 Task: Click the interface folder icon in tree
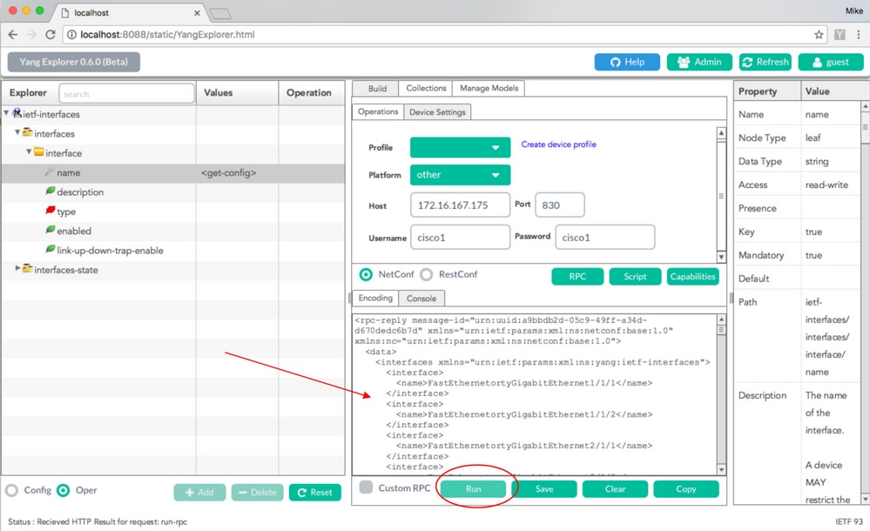tap(39, 152)
